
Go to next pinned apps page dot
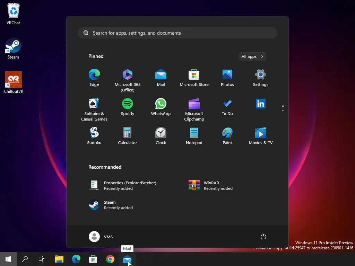pyautogui.click(x=283, y=110)
